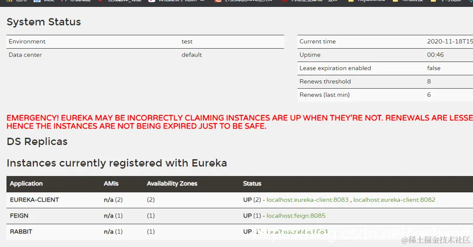Select the uptime value 00:46
The width and height of the screenshot is (473, 247).
point(435,55)
